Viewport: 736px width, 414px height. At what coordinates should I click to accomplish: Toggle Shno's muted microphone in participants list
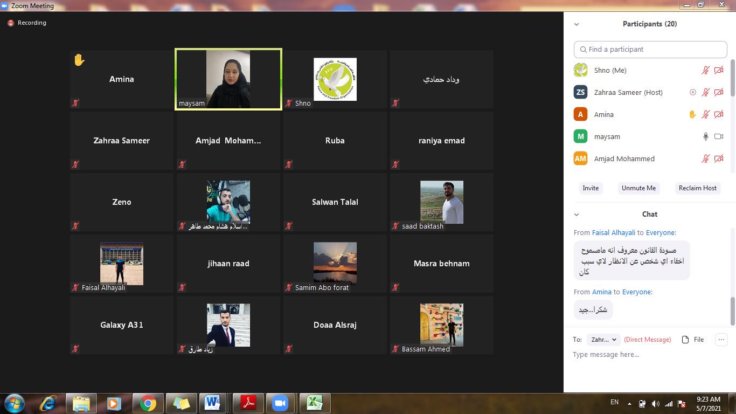705,71
